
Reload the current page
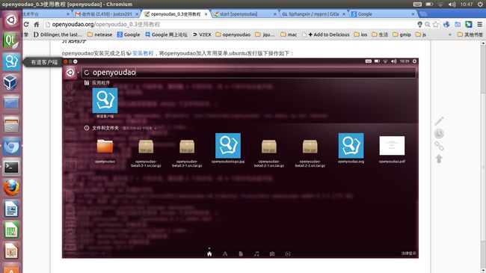26,24
